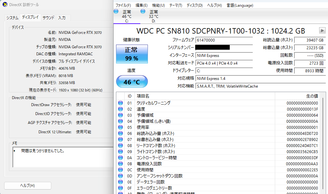Click the SMART list vertical scrollbar
Screen dimensions: 328x194
324,143
